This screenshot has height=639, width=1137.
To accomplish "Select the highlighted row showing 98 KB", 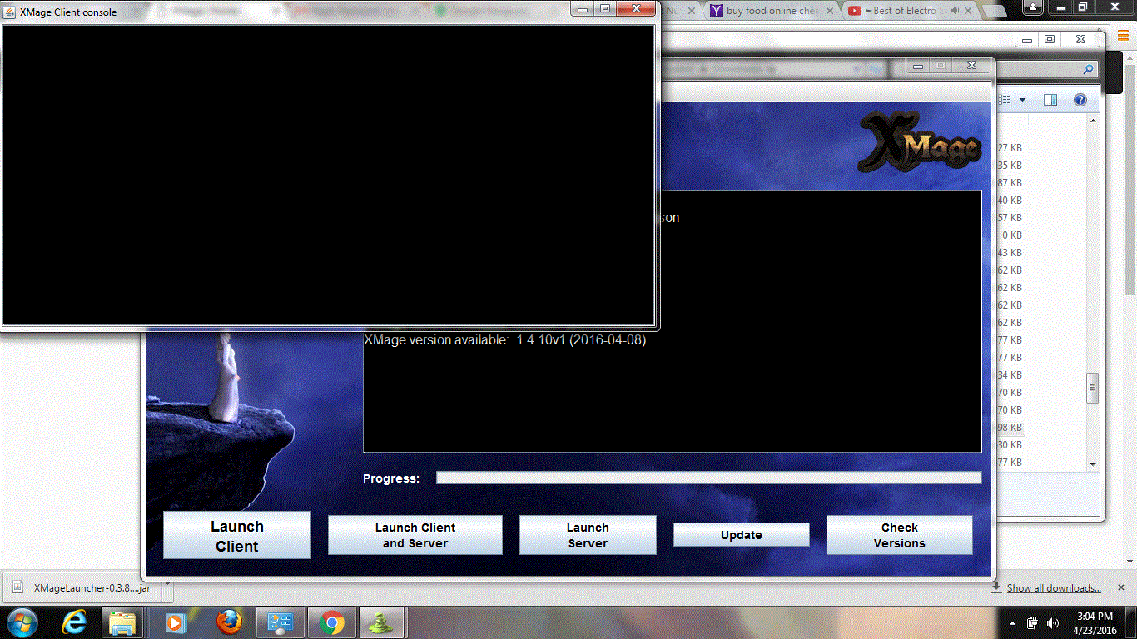I will 1010,428.
